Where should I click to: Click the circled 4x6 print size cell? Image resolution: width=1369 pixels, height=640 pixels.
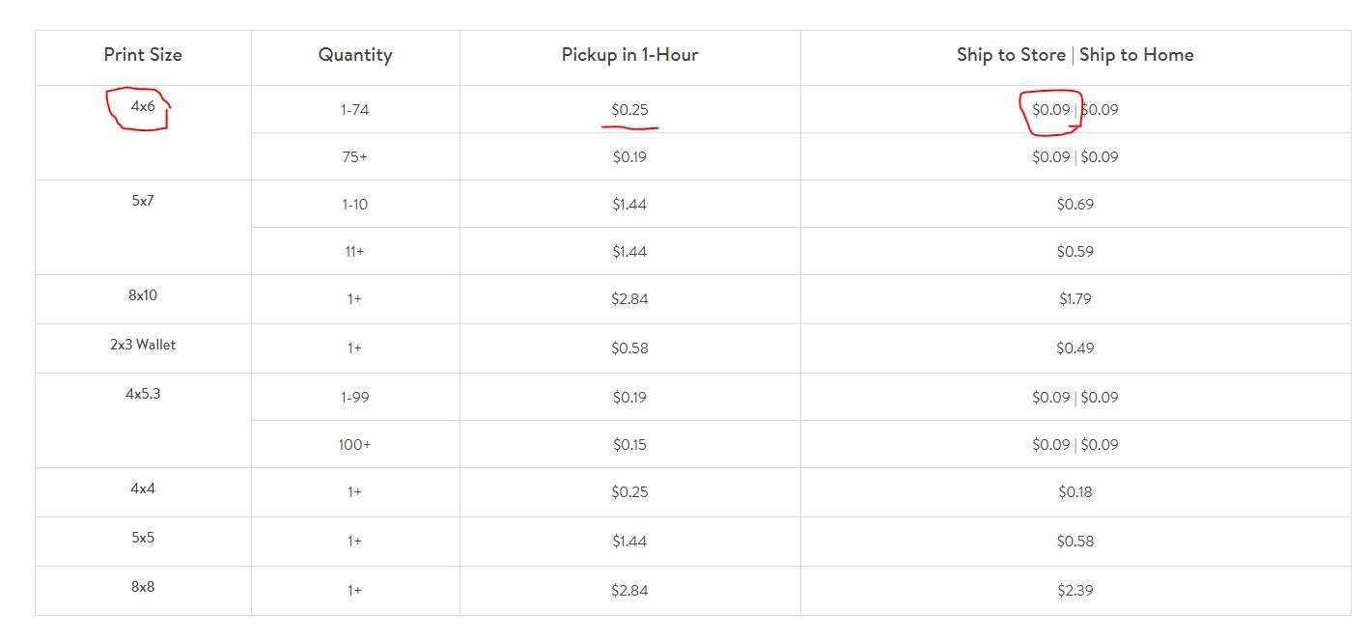click(143, 107)
